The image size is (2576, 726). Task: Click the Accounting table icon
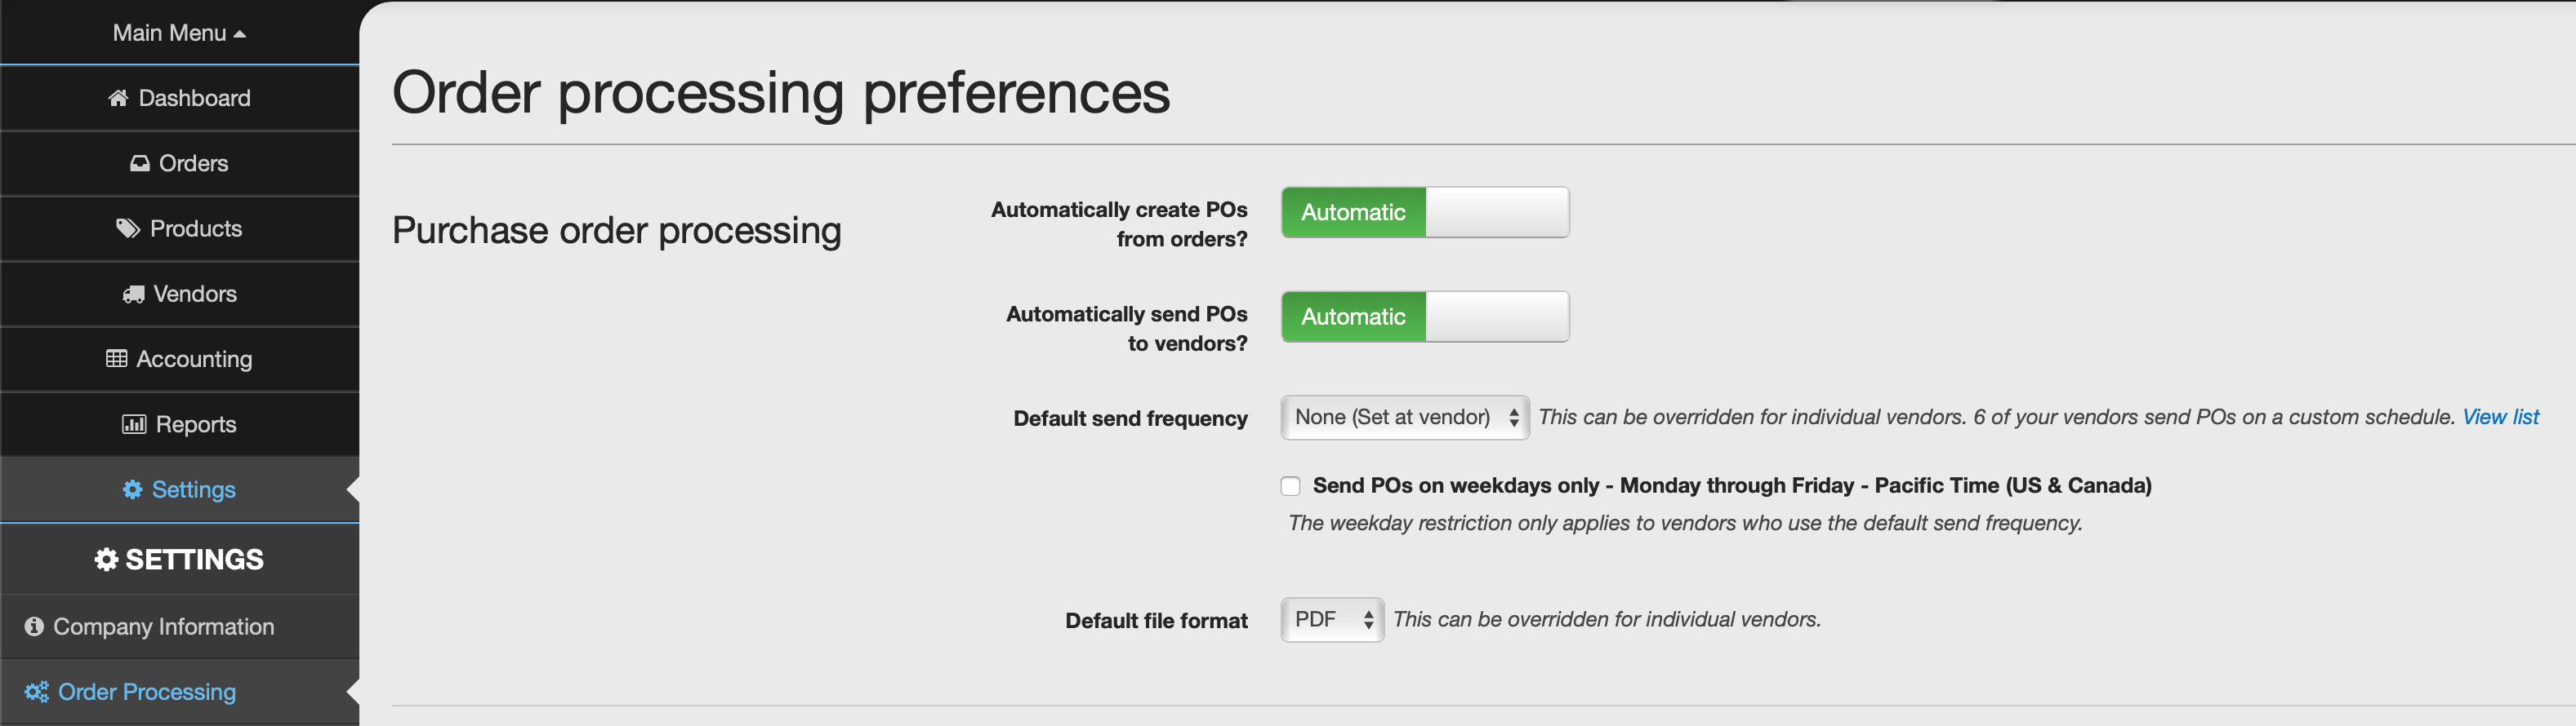[116, 358]
